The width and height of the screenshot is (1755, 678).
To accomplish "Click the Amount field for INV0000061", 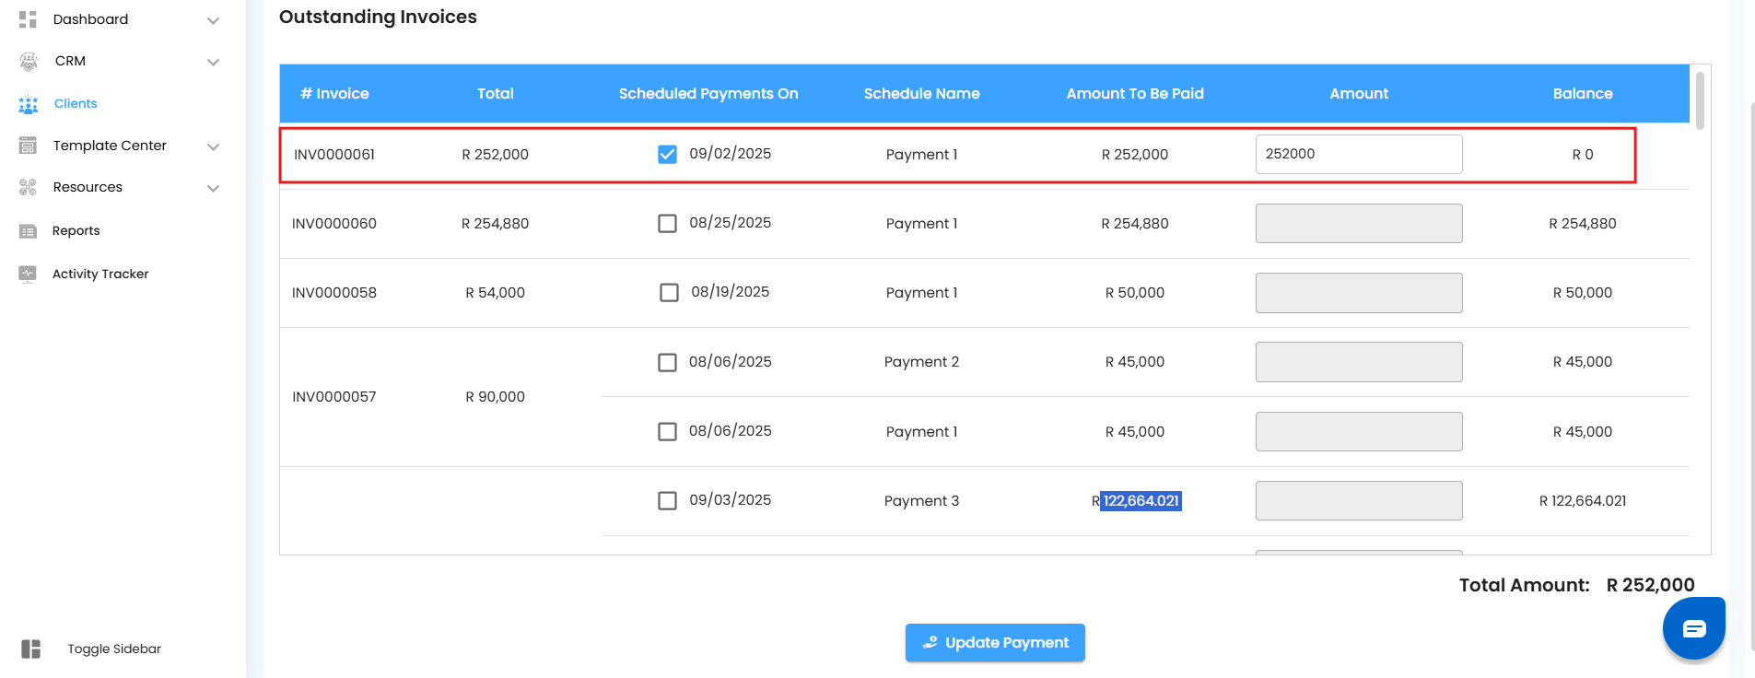I will (x=1358, y=154).
